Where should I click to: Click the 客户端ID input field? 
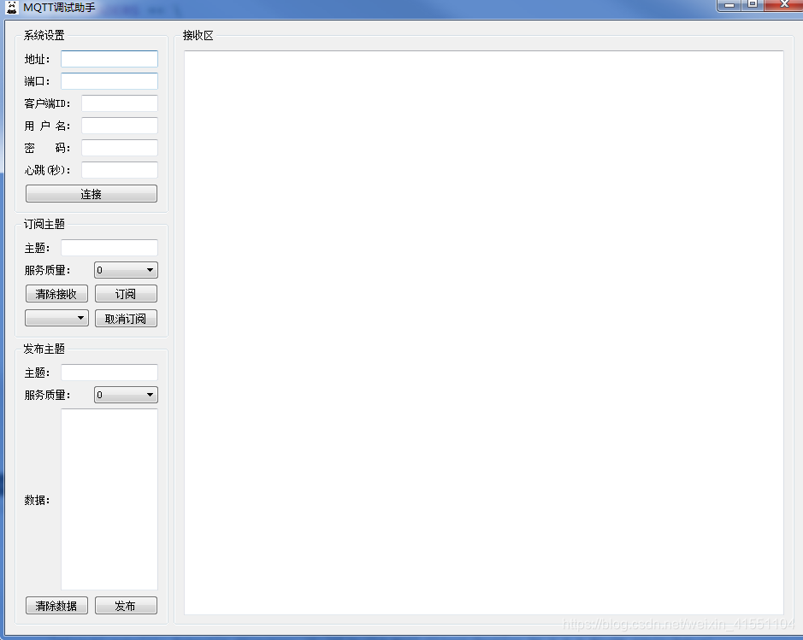(x=120, y=103)
